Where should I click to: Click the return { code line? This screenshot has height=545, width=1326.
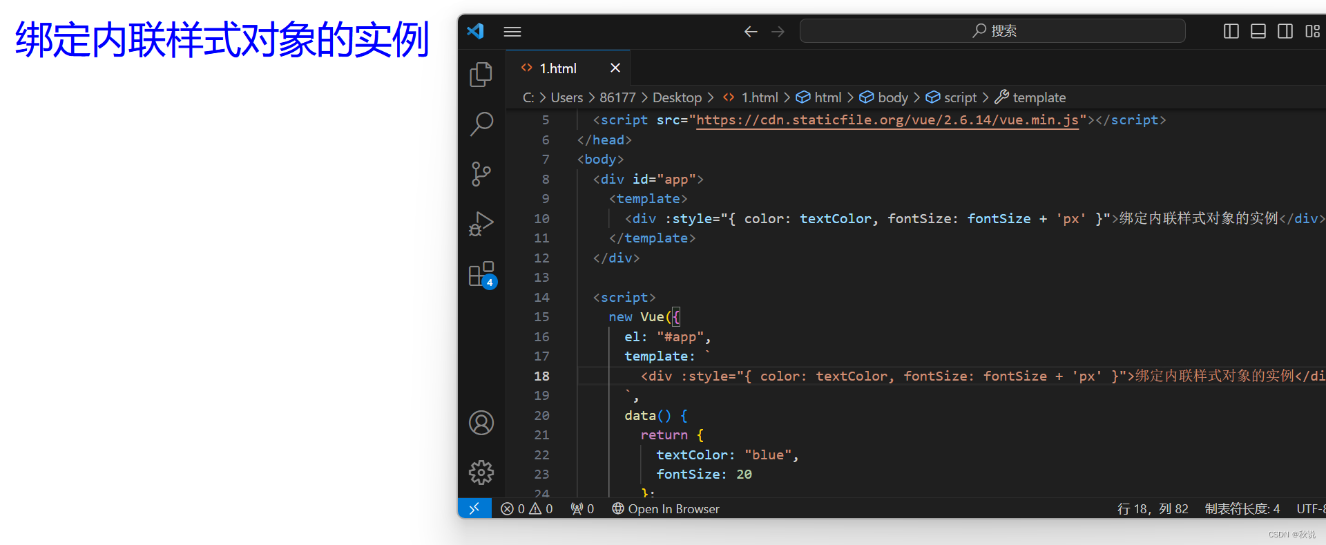click(672, 435)
